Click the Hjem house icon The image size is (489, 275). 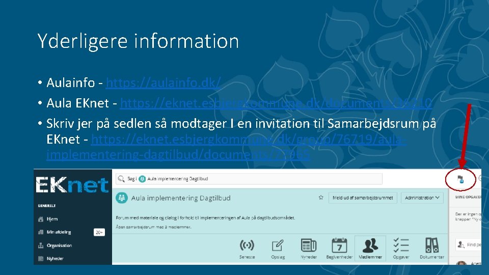click(x=41, y=219)
